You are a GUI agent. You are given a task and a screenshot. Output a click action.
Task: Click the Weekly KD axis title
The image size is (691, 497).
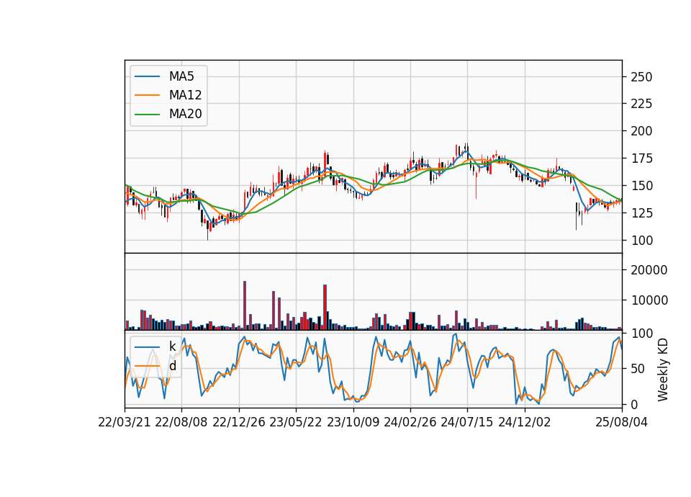[663, 370]
